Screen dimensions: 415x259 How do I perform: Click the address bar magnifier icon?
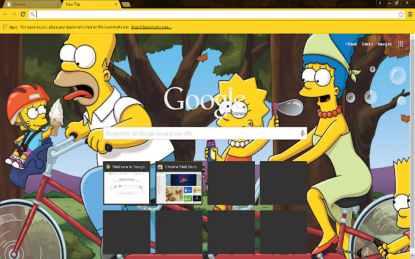pos(32,14)
